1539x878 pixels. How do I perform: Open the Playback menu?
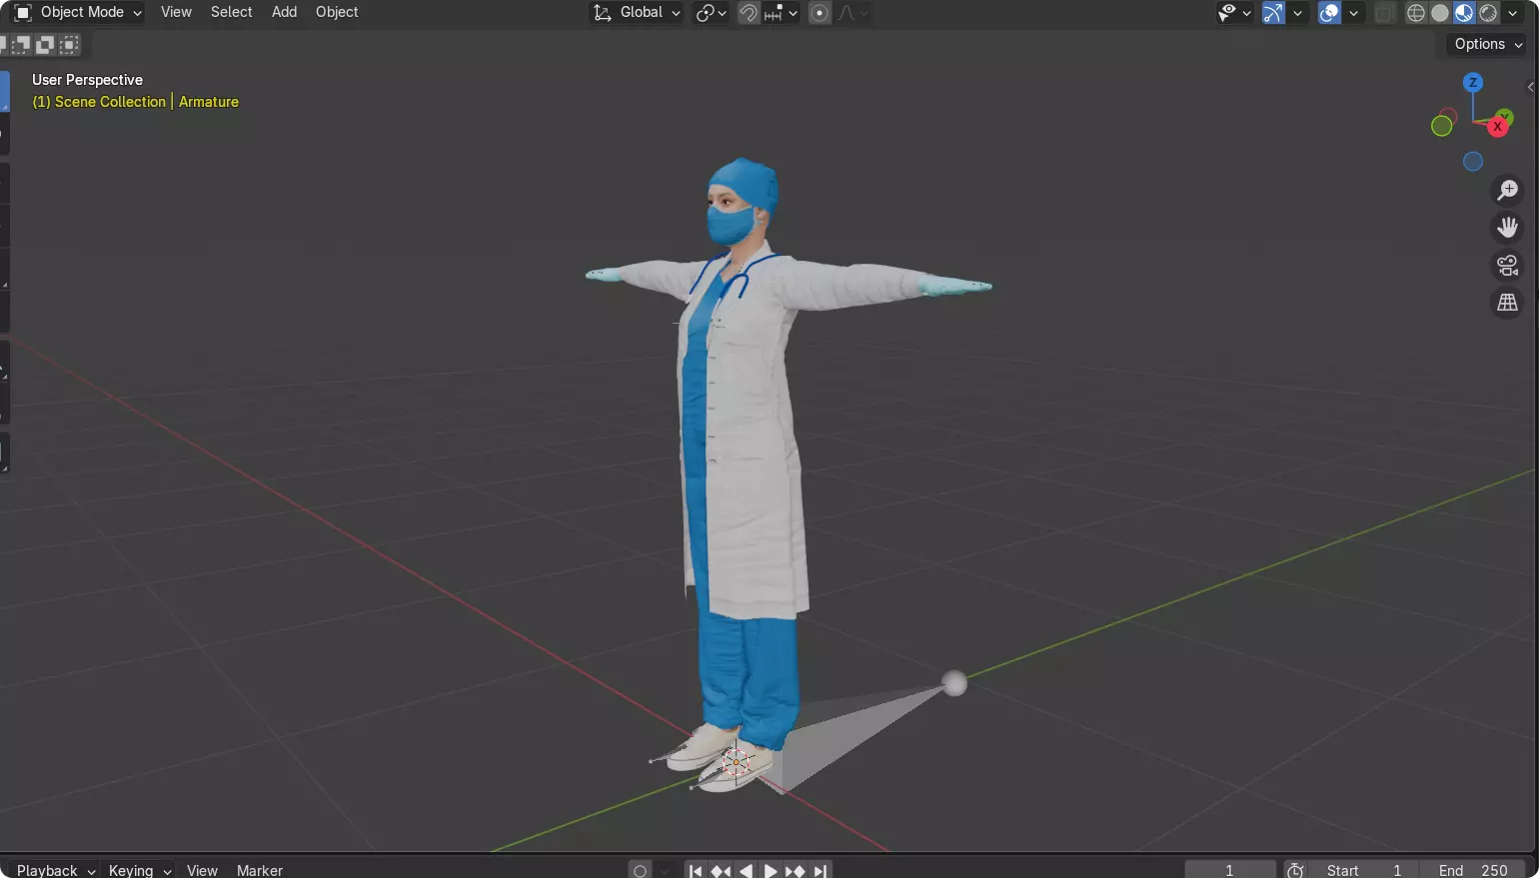54,870
